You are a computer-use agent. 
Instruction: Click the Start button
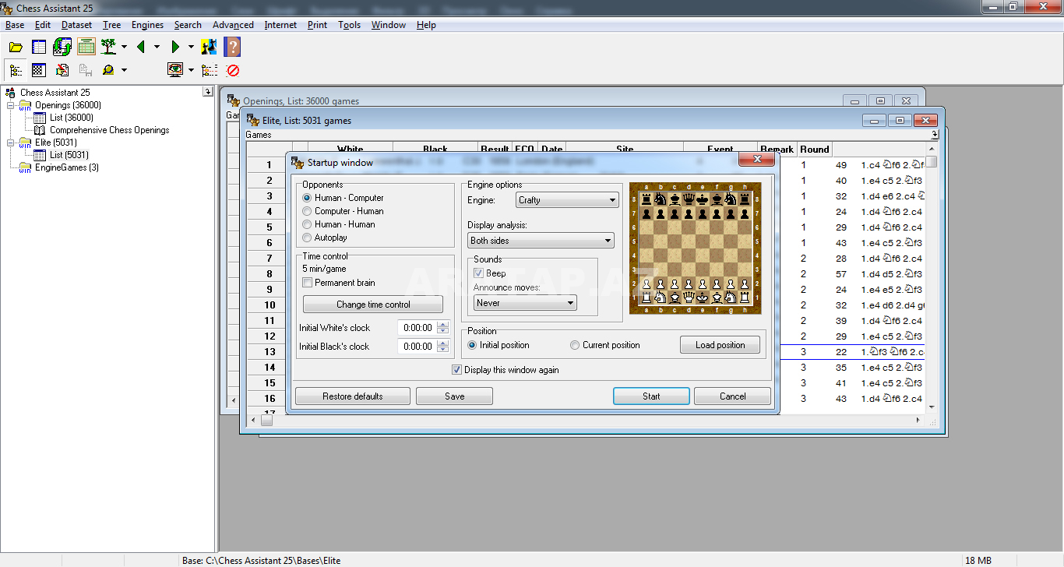(x=651, y=396)
